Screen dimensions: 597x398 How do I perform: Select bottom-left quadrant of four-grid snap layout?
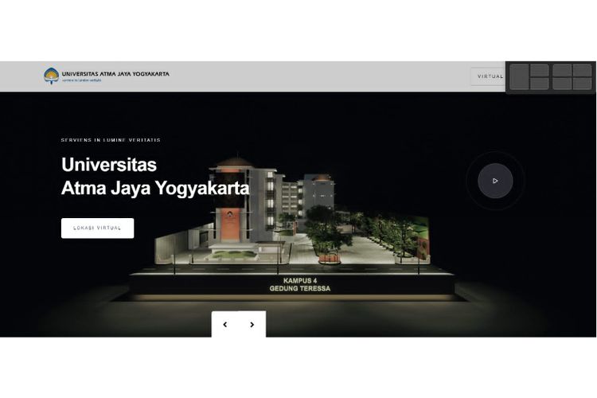pos(562,84)
